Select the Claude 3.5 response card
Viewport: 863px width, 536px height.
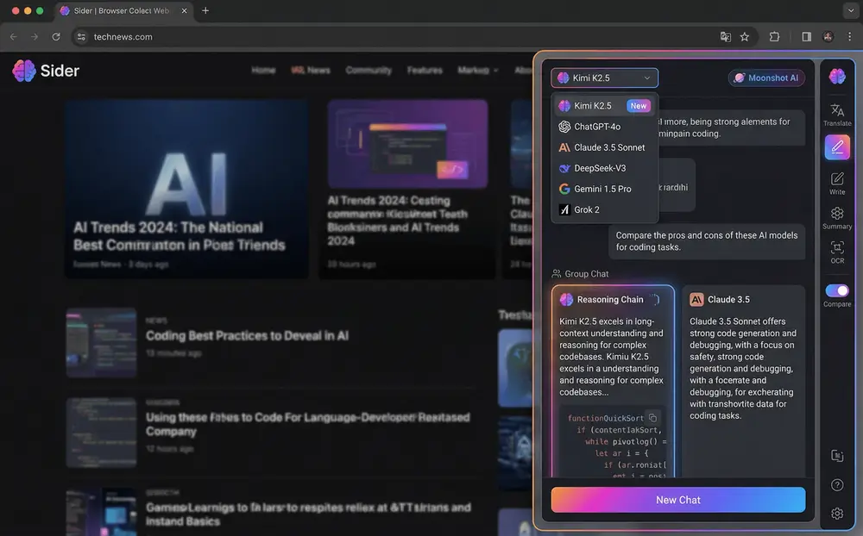[x=743, y=381]
